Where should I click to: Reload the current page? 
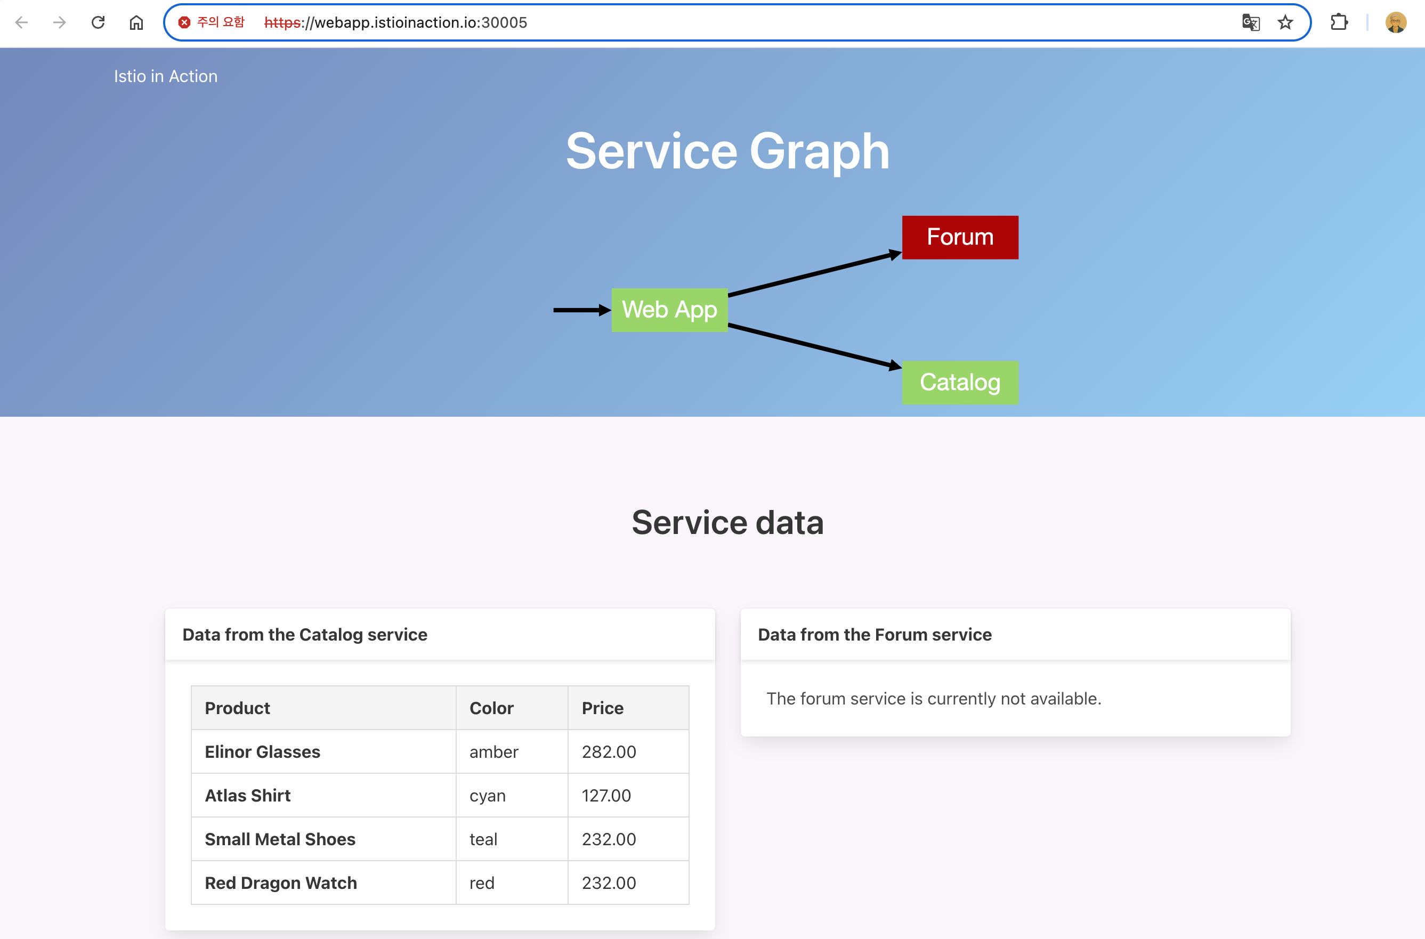coord(98,23)
